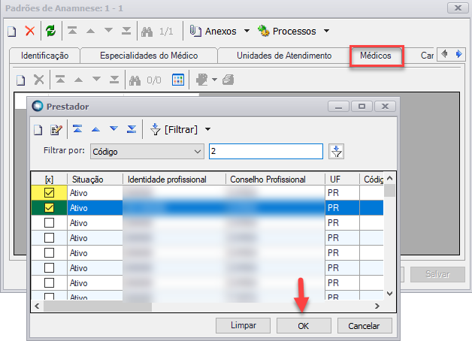Go to last record in main toolbar
Viewport: 472px width, 341px height.
tap(126, 31)
